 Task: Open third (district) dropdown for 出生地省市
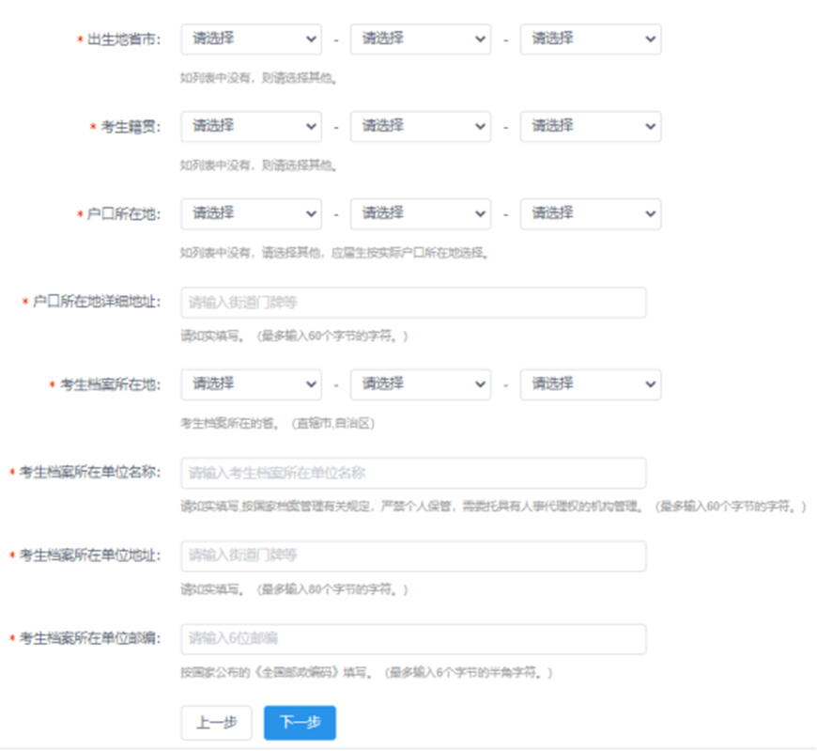point(591,39)
